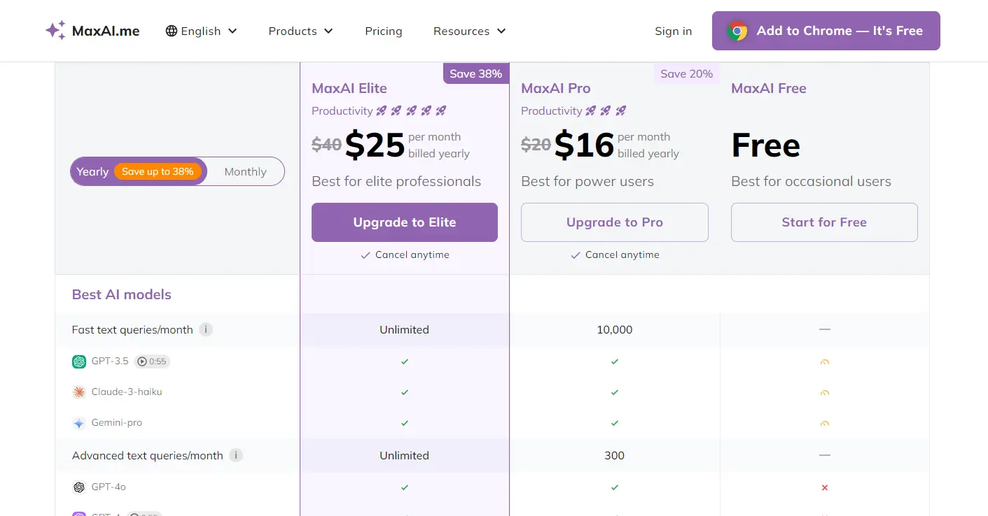
Task: Click the Elite checkmark in the GPT-3.5 row
Action: point(405,361)
